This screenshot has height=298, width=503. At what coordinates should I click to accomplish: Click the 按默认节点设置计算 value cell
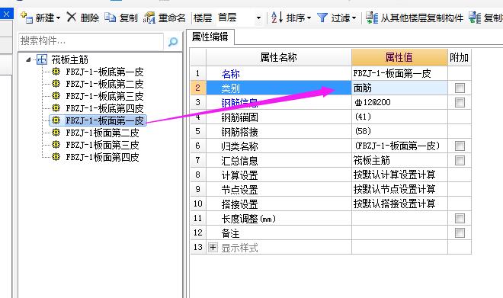[399, 189]
